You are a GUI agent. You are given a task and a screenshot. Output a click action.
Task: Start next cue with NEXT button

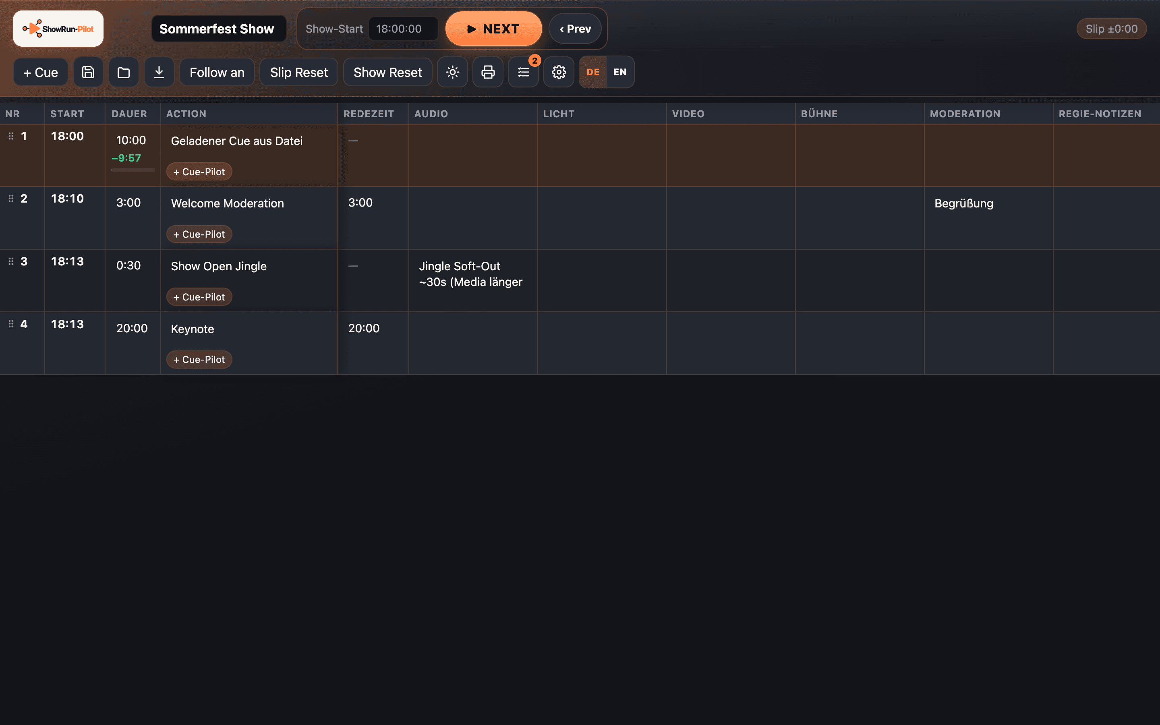(494, 29)
